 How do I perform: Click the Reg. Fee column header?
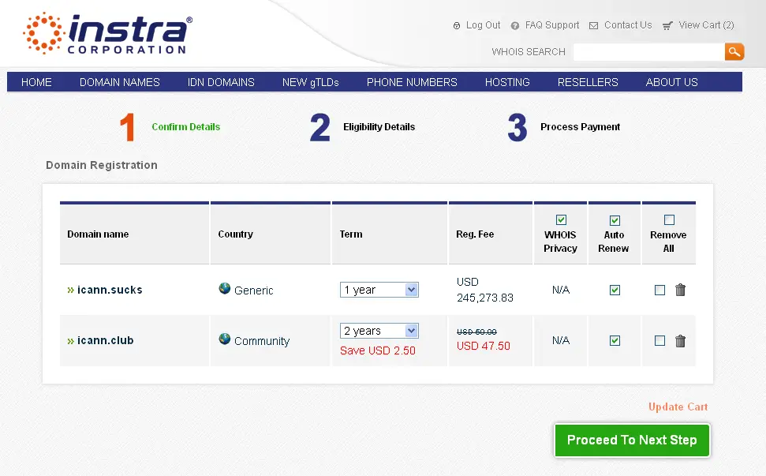(x=475, y=234)
